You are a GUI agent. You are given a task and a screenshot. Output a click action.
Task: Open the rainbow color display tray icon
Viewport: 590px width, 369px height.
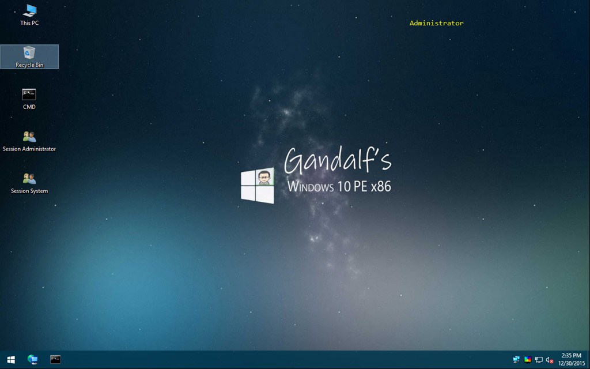528,360
